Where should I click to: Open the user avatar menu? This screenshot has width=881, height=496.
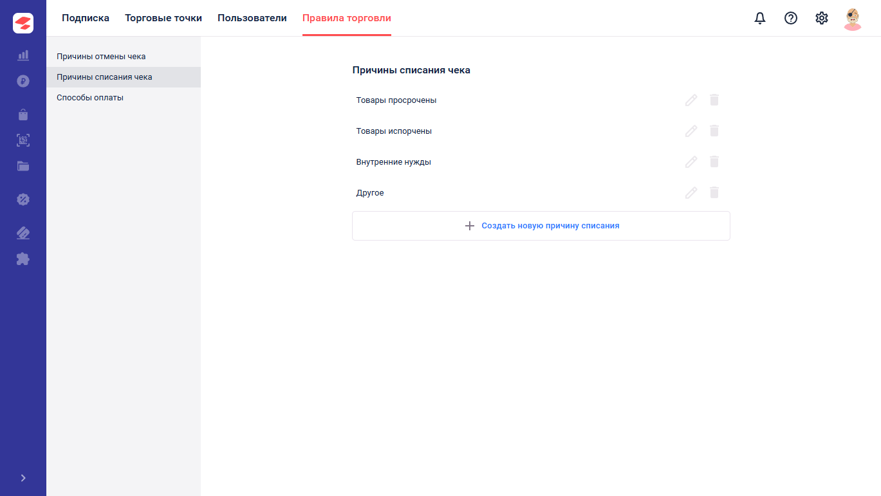[853, 19]
